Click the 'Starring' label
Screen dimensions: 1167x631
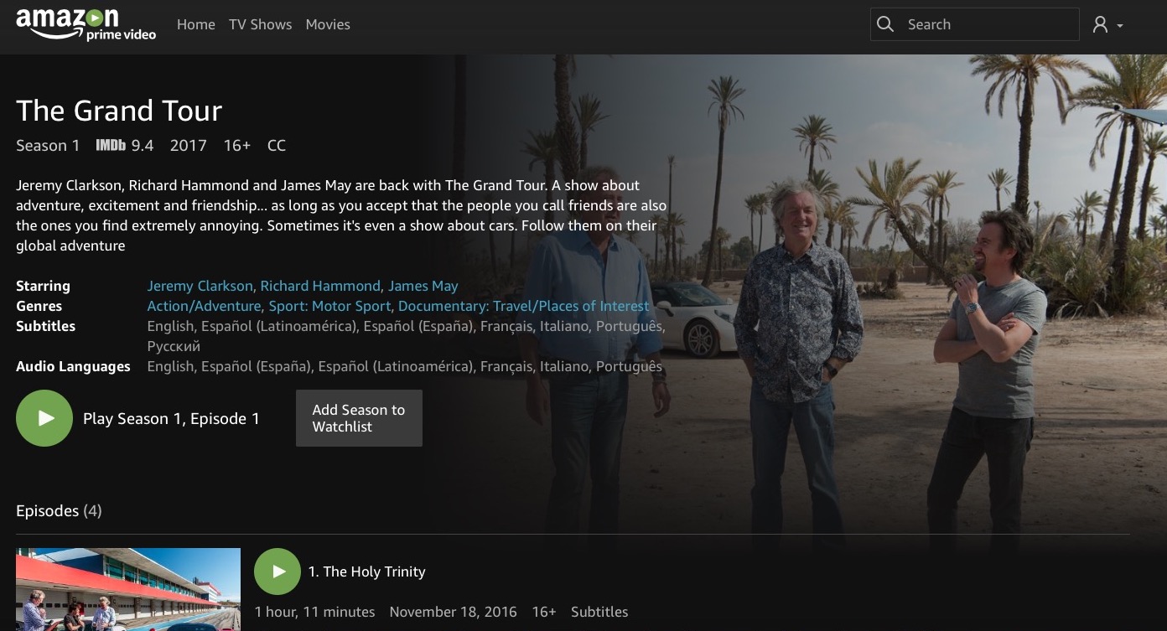[x=43, y=286]
